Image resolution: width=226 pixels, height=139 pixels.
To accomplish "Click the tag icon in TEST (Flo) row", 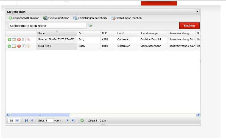I will coord(28,46).
